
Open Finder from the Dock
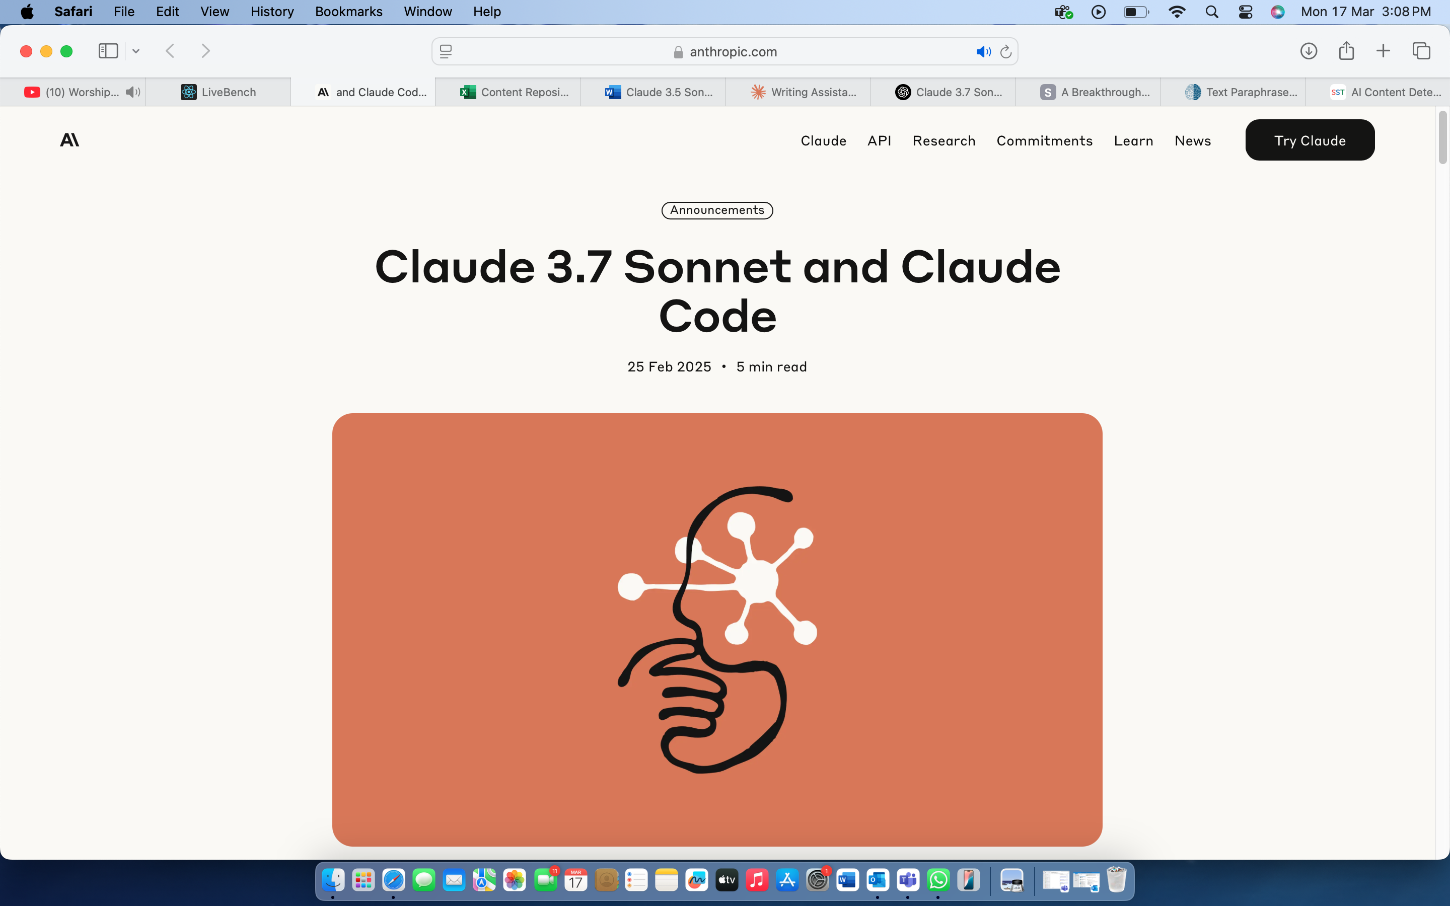click(333, 880)
